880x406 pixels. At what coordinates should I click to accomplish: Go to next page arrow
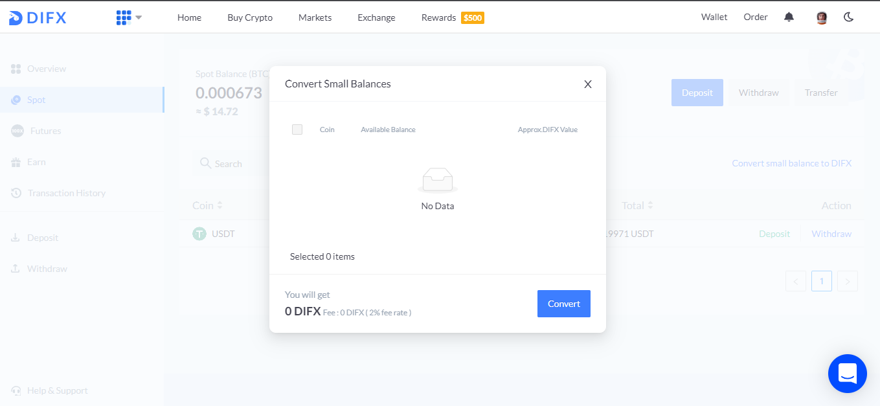click(x=848, y=281)
